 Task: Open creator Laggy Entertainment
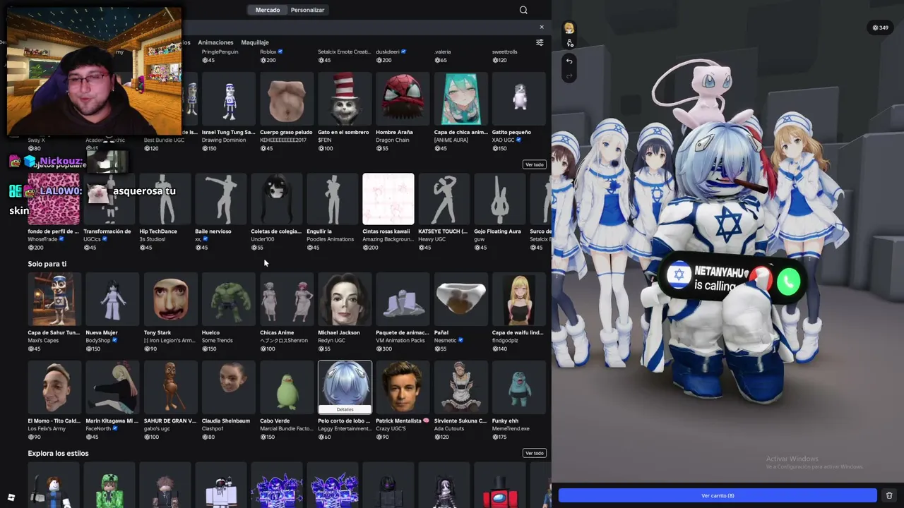(x=344, y=428)
